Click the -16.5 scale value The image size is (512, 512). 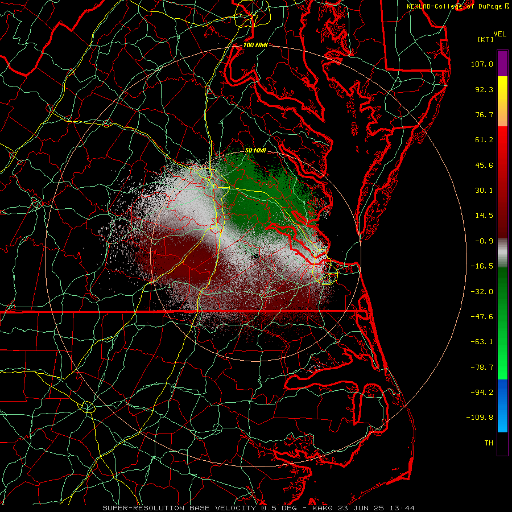[482, 266]
